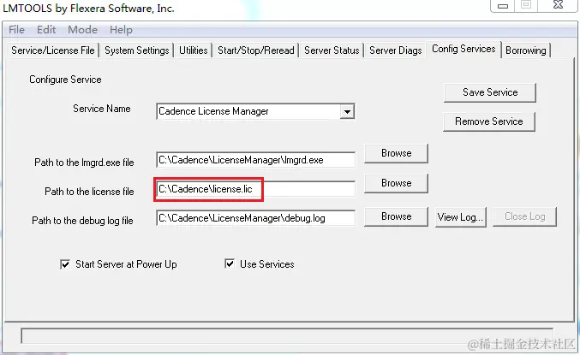Select the Config Services tab
The width and height of the screenshot is (580, 355).
[463, 49]
